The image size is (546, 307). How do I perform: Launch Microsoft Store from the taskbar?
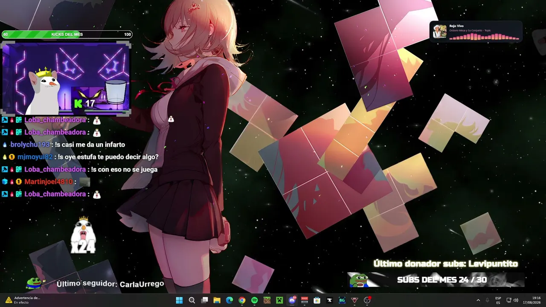click(317, 300)
